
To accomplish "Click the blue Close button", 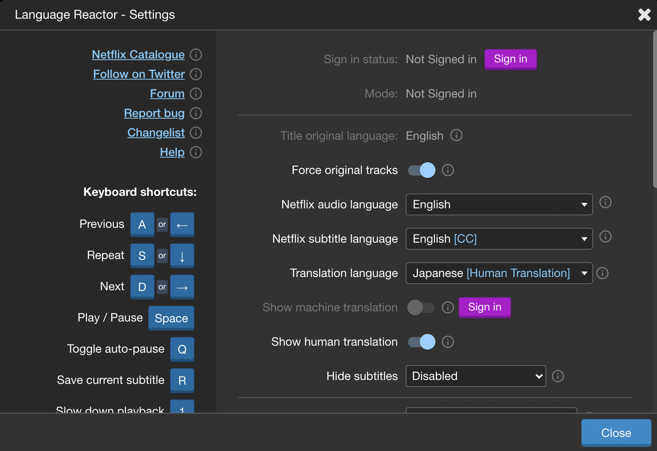I will click(616, 433).
